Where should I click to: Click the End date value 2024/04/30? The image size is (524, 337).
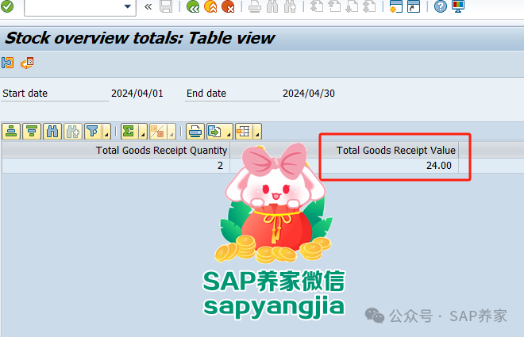[309, 94]
